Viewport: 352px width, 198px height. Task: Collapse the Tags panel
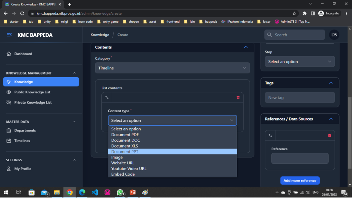pyautogui.click(x=331, y=83)
